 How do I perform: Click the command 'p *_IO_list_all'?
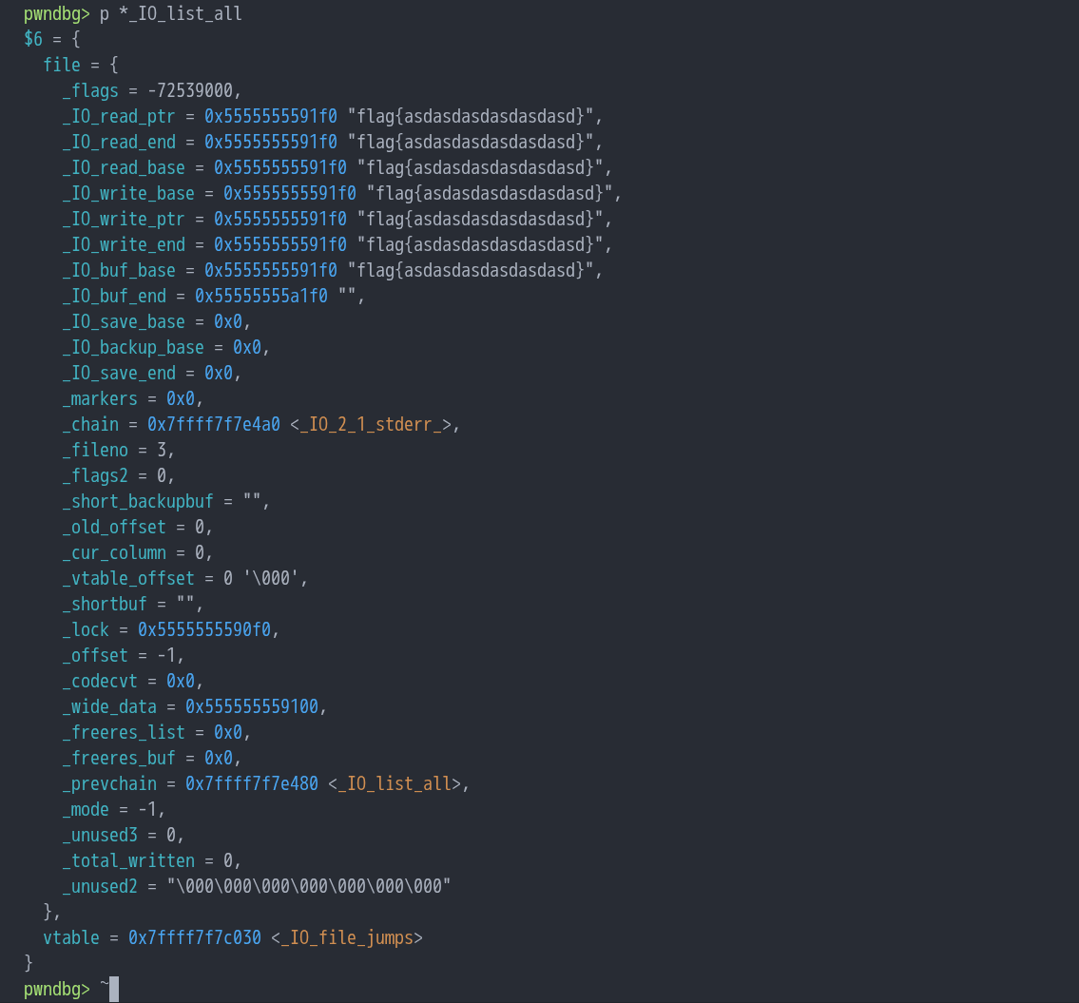coord(171,13)
